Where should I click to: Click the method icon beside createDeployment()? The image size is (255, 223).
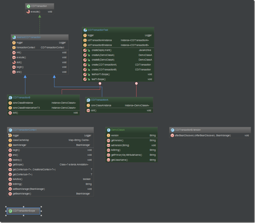[85, 50]
